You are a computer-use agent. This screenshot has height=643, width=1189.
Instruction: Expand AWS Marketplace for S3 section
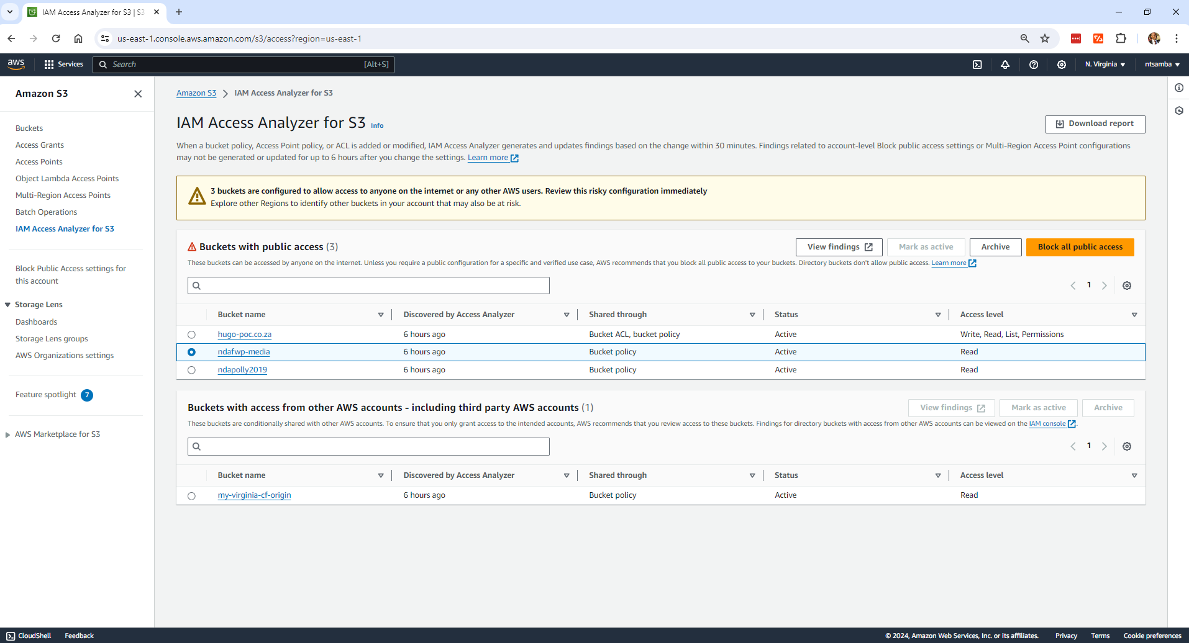pos(8,434)
